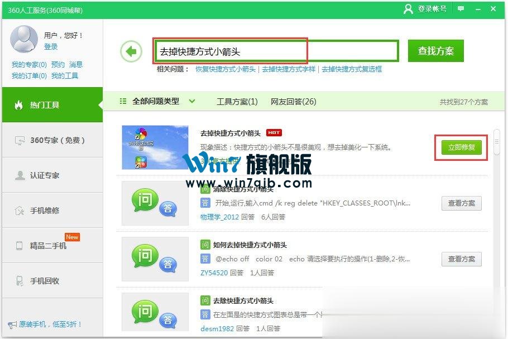The height and width of the screenshot is (339, 508).
Task: Open 手机回收 in the sidebar
Action: (x=52, y=281)
